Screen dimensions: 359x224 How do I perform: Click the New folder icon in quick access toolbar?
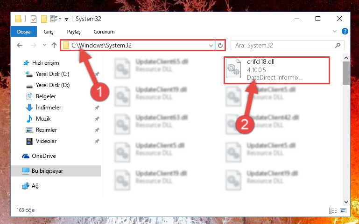pyautogui.click(x=44, y=19)
